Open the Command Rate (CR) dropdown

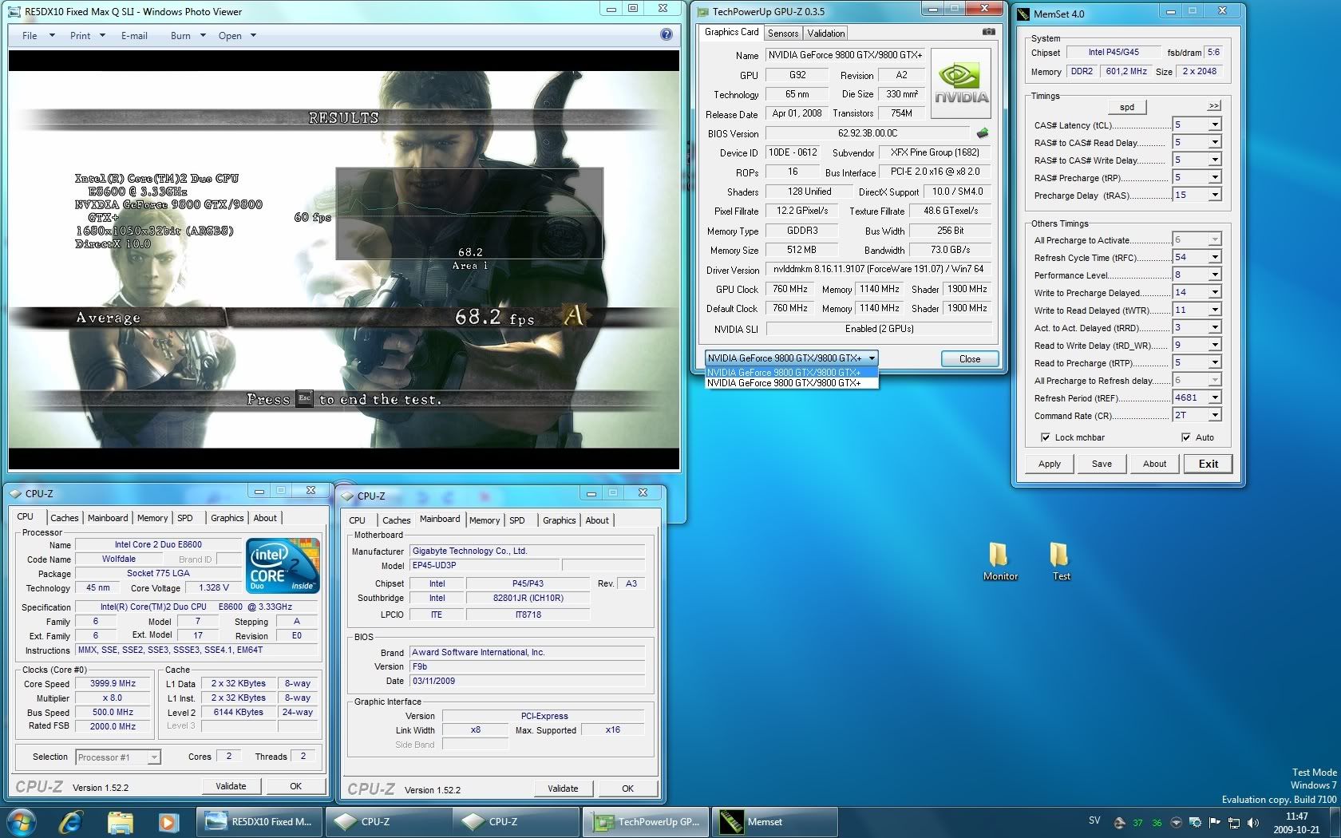[x=1214, y=415]
